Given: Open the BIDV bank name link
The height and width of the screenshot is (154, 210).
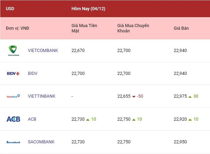Looking at the screenshot, I should coord(33,73).
